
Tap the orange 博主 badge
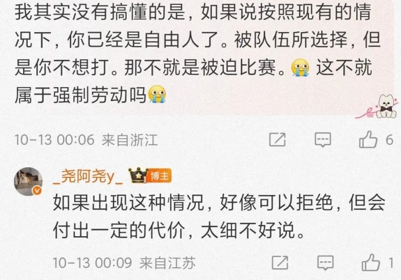[159, 176]
